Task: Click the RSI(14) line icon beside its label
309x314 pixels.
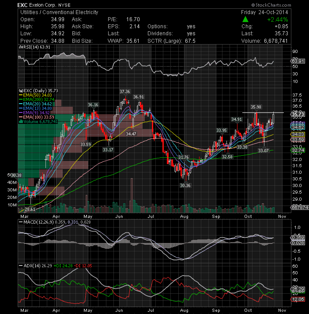Action: pyautogui.click(x=21, y=47)
